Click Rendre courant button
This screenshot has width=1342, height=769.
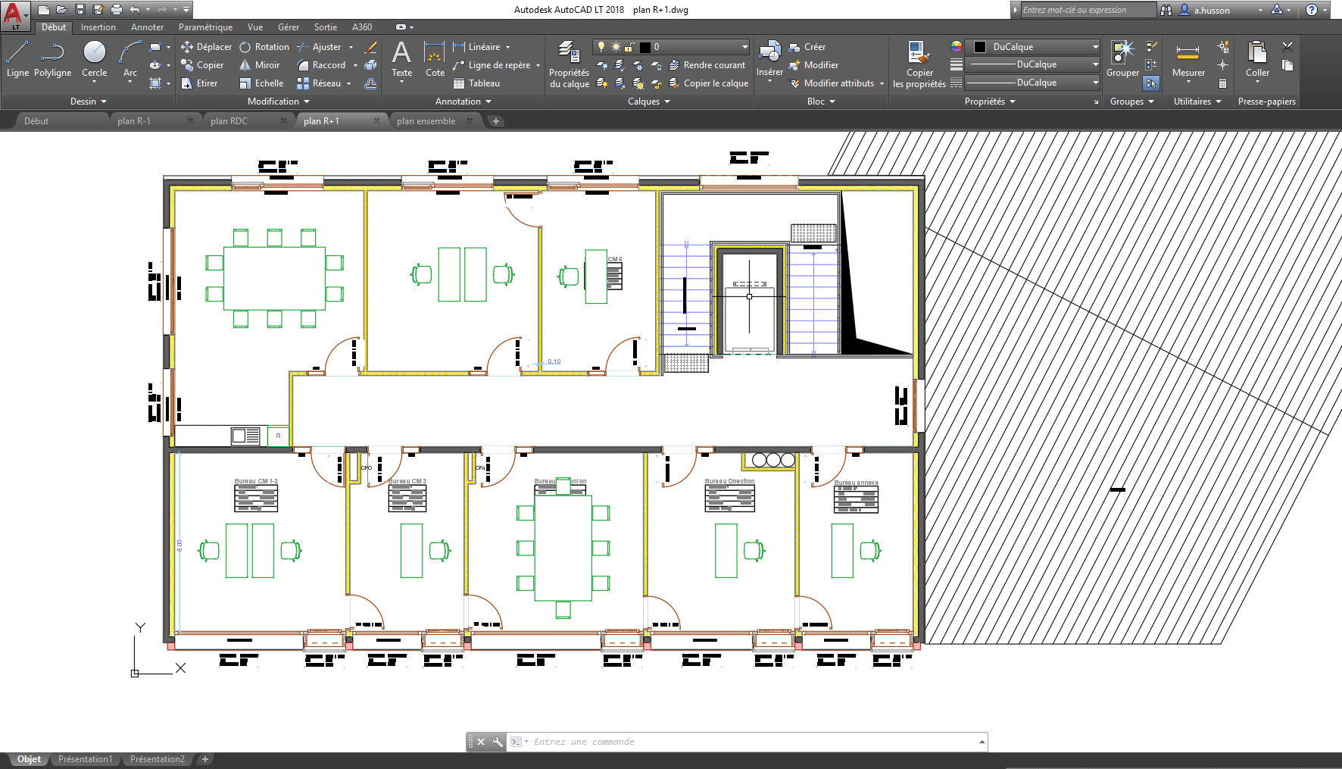707,65
